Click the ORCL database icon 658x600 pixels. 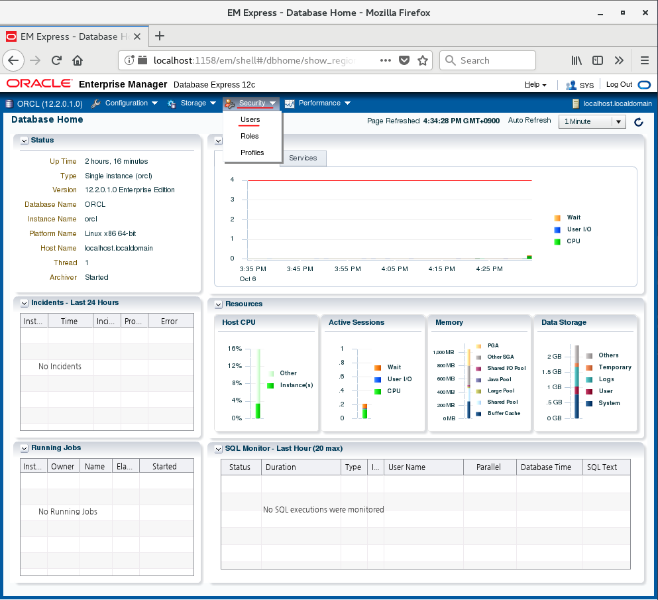9,103
